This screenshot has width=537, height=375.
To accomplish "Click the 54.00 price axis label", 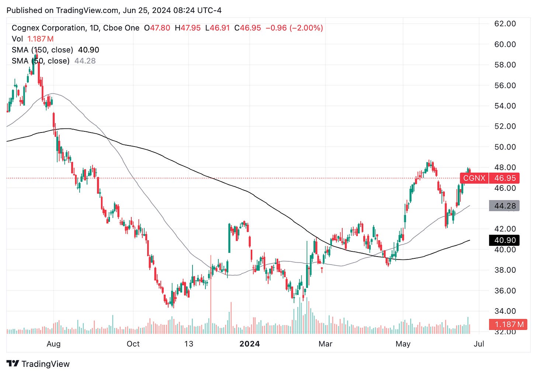I will 505,106.
